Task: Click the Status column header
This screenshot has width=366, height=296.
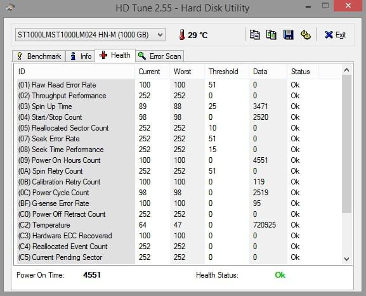Action: pyautogui.click(x=303, y=72)
